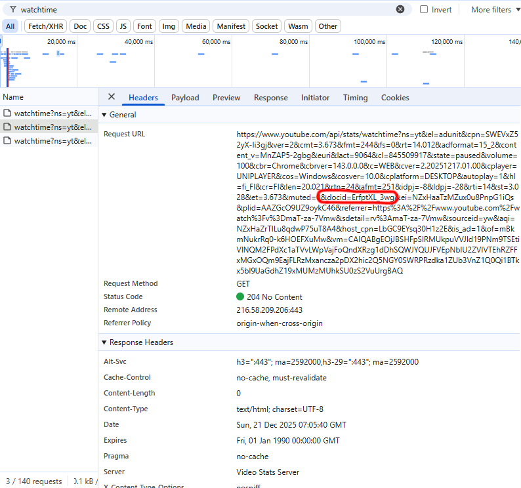
Task: Click the Content-Length header label
Action: pyautogui.click(x=129, y=393)
